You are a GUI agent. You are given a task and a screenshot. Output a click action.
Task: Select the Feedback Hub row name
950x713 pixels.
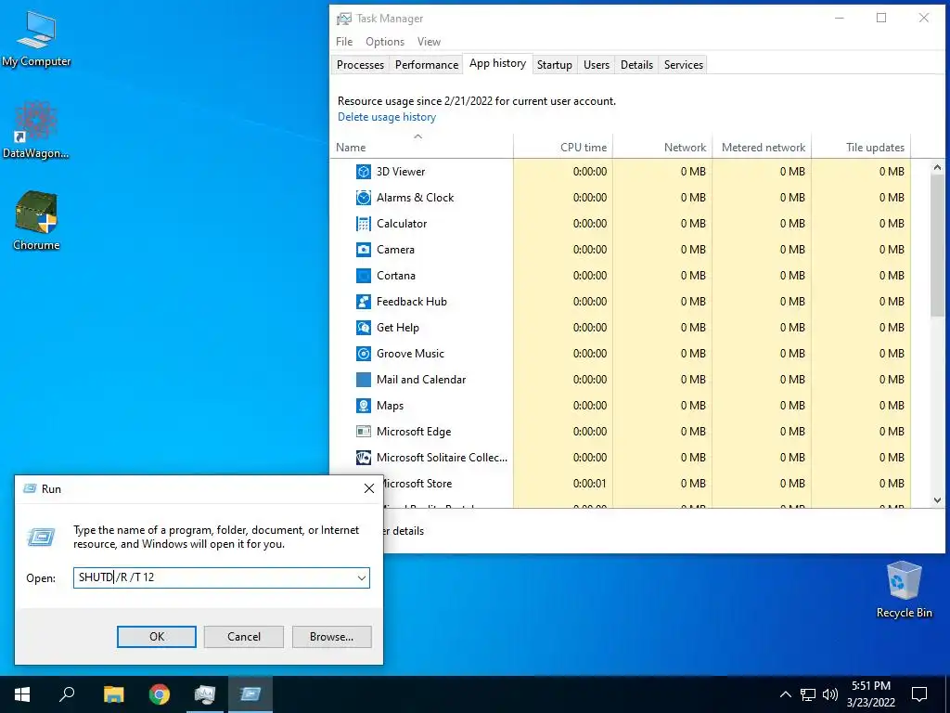(411, 302)
